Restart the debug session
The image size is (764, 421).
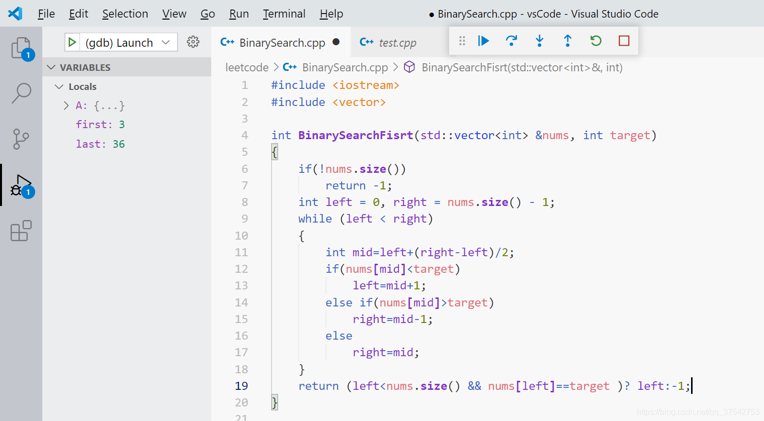[x=596, y=41]
